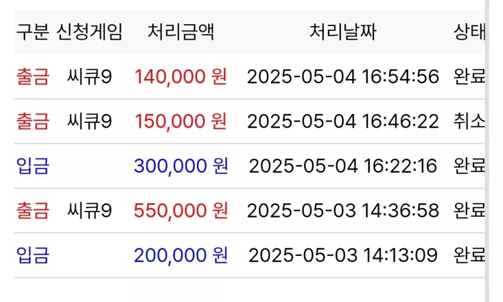This screenshot has width=503, height=302.
Task: Click the date 2025-05-04 16:46:22
Action: [343, 121]
